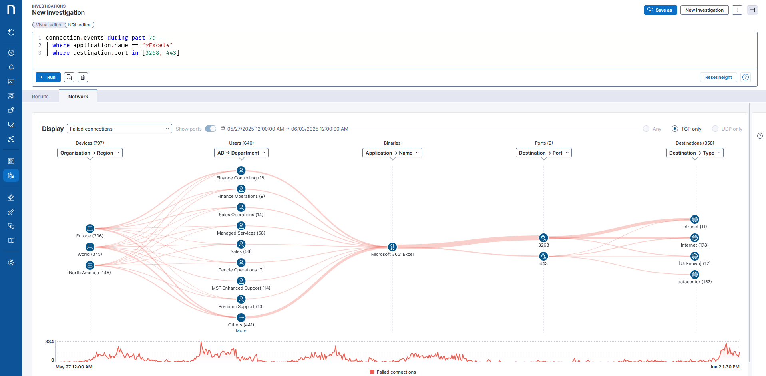
Task: Click the Microsoft 365: Excel binary node
Action: (x=392, y=247)
